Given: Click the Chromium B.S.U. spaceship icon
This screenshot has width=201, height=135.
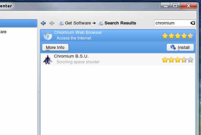Looking at the screenshot, I should tap(48, 60).
